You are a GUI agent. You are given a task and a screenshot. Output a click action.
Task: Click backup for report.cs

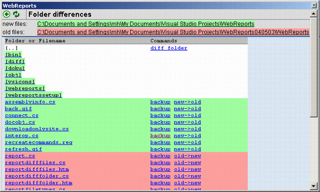tap(161, 156)
